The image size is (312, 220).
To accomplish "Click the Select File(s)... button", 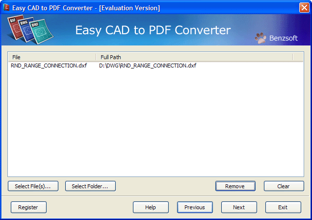I will [x=33, y=186].
